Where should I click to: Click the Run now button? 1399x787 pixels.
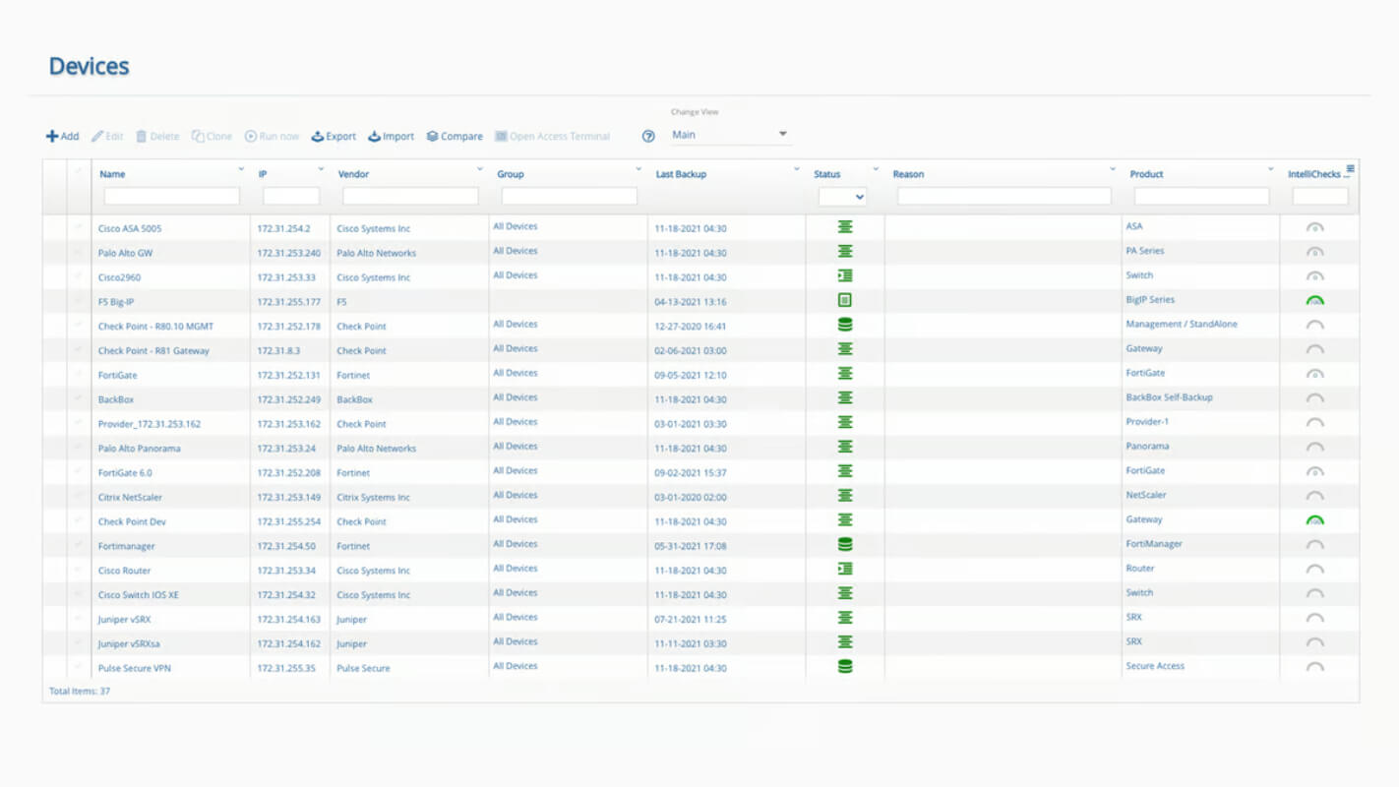point(272,137)
